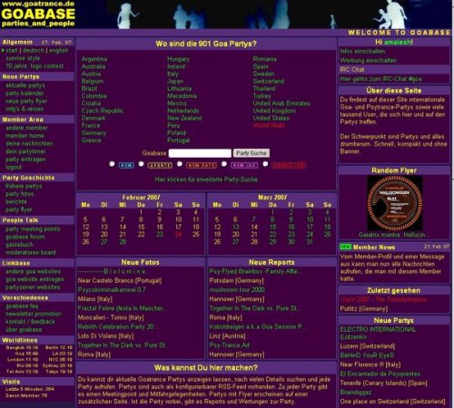Select the radio button before the NEW badge
The height and width of the screenshot is (408, 454).
click(x=112, y=164)
